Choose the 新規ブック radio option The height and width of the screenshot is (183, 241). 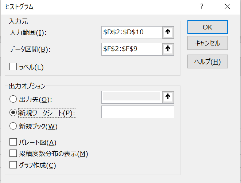[13, 127]
